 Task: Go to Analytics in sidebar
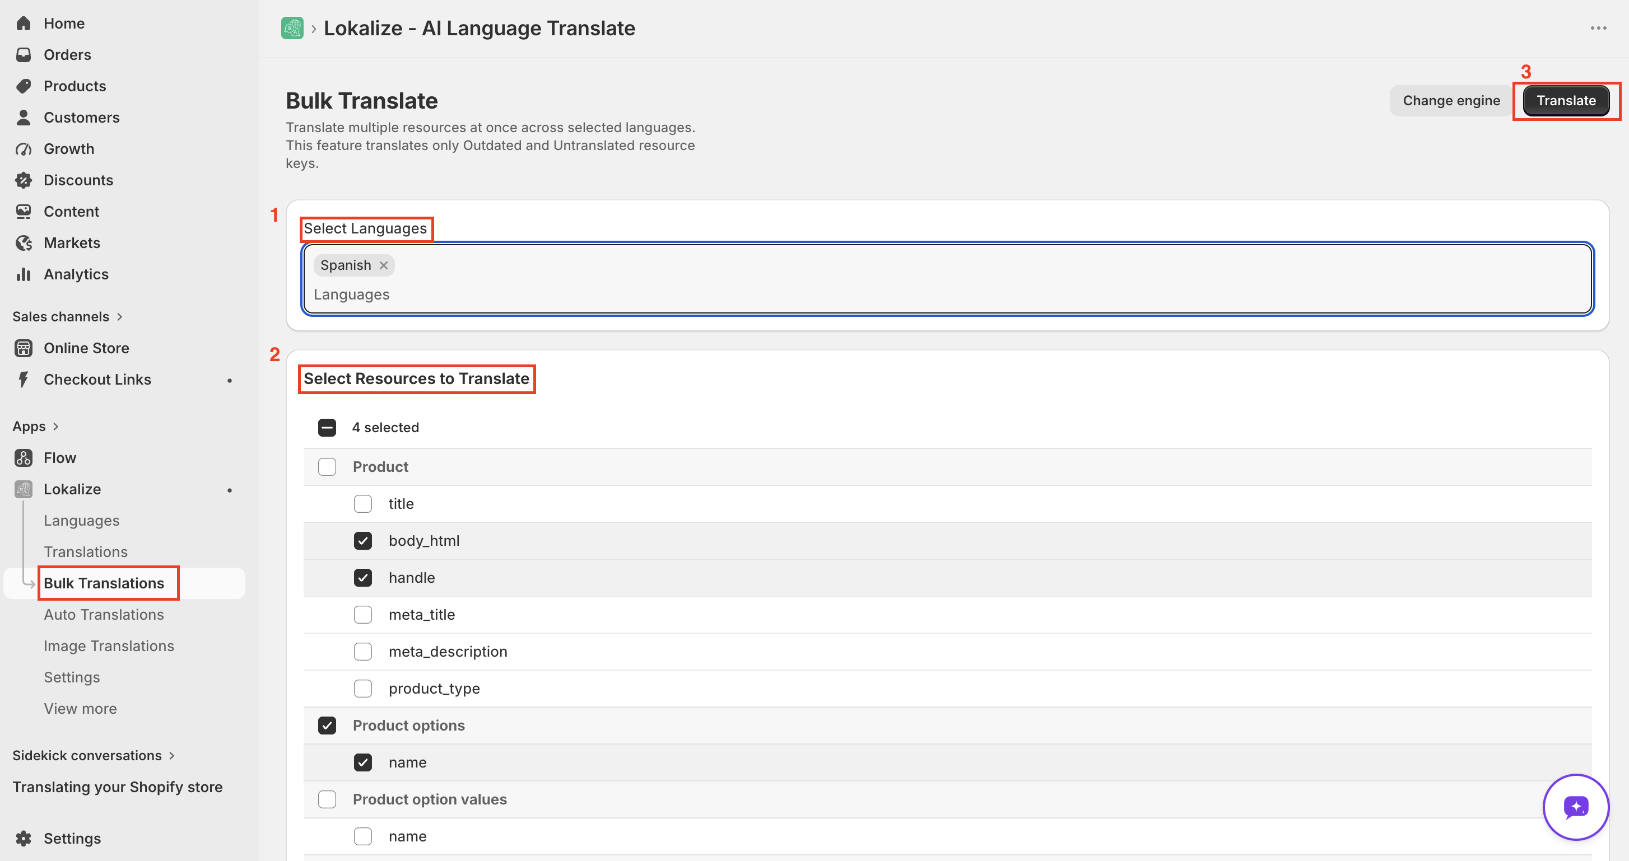76,274
